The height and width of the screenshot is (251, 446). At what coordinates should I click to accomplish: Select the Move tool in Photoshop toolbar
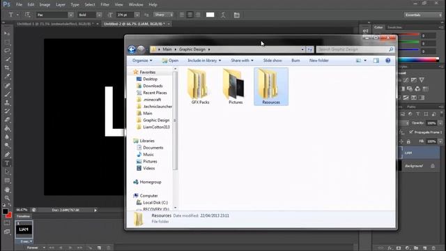click(x=7, y=33)
